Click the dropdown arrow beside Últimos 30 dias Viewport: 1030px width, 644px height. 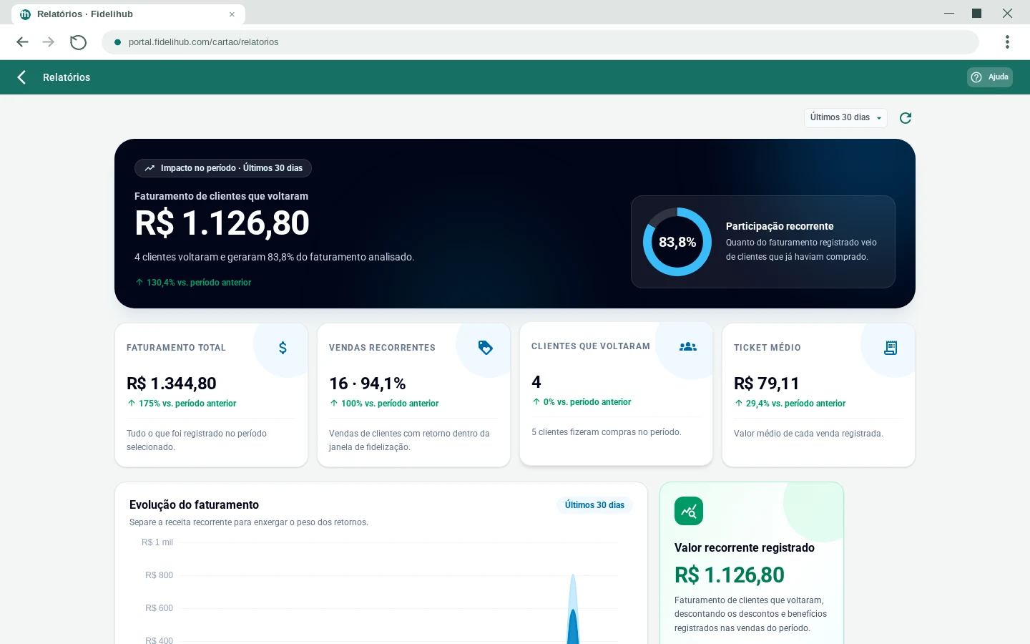coord(879,118)
